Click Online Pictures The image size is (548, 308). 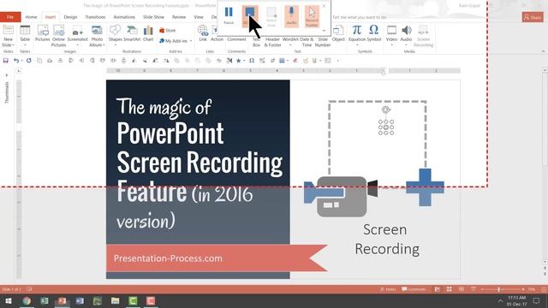pyautogui.click(x=58, y=36)
